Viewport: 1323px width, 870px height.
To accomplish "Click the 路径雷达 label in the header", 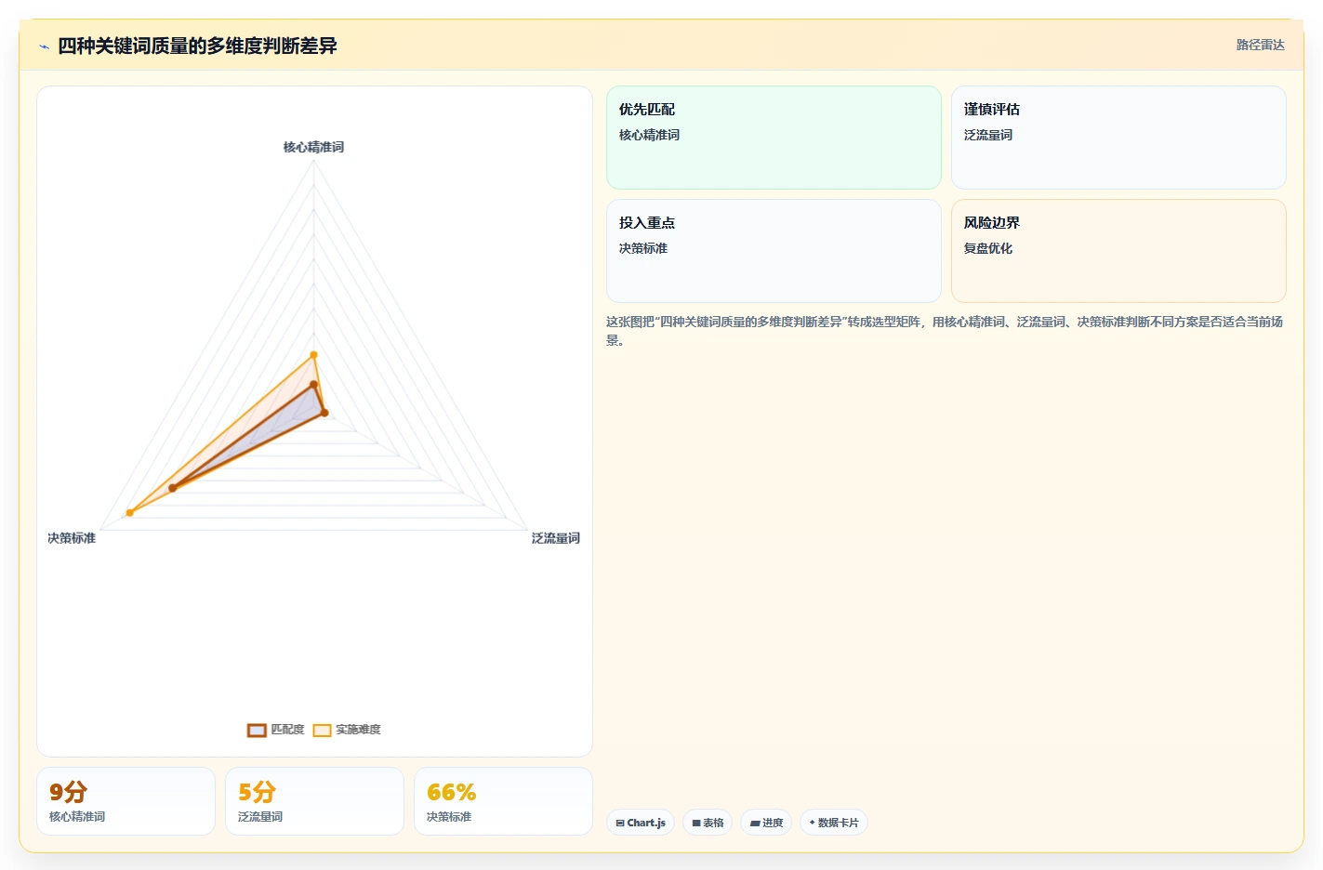I will pos(1260,45).
